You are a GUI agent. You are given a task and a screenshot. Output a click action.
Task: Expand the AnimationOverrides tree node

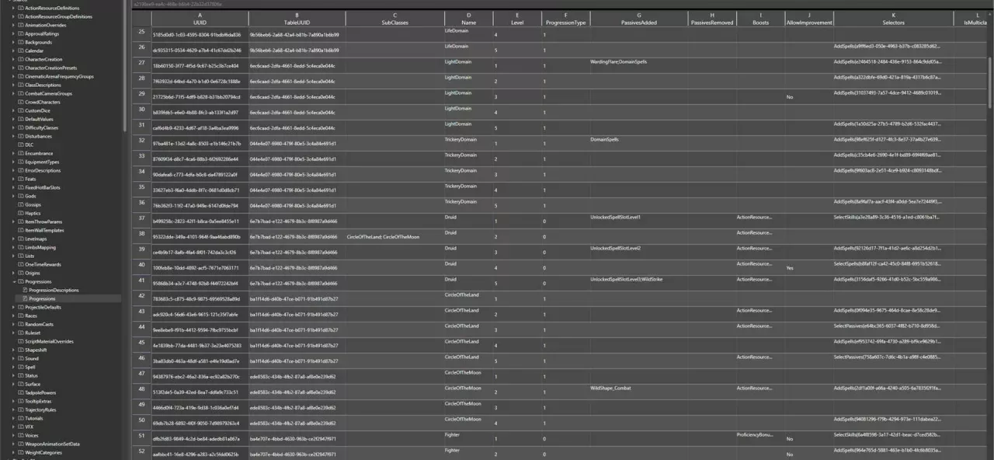13,25
